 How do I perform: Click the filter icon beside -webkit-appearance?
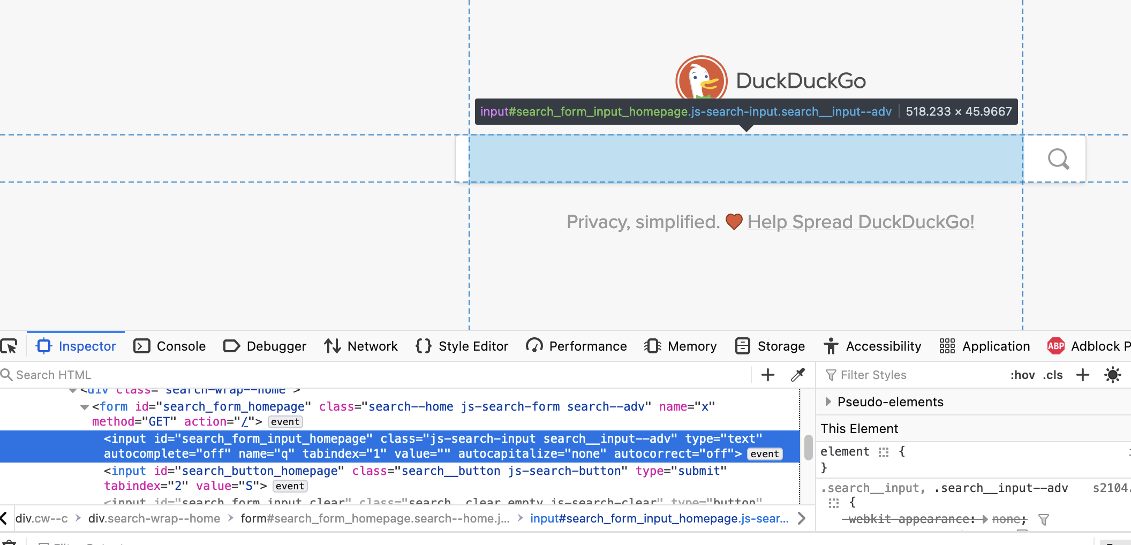(x=1043, y=519)
